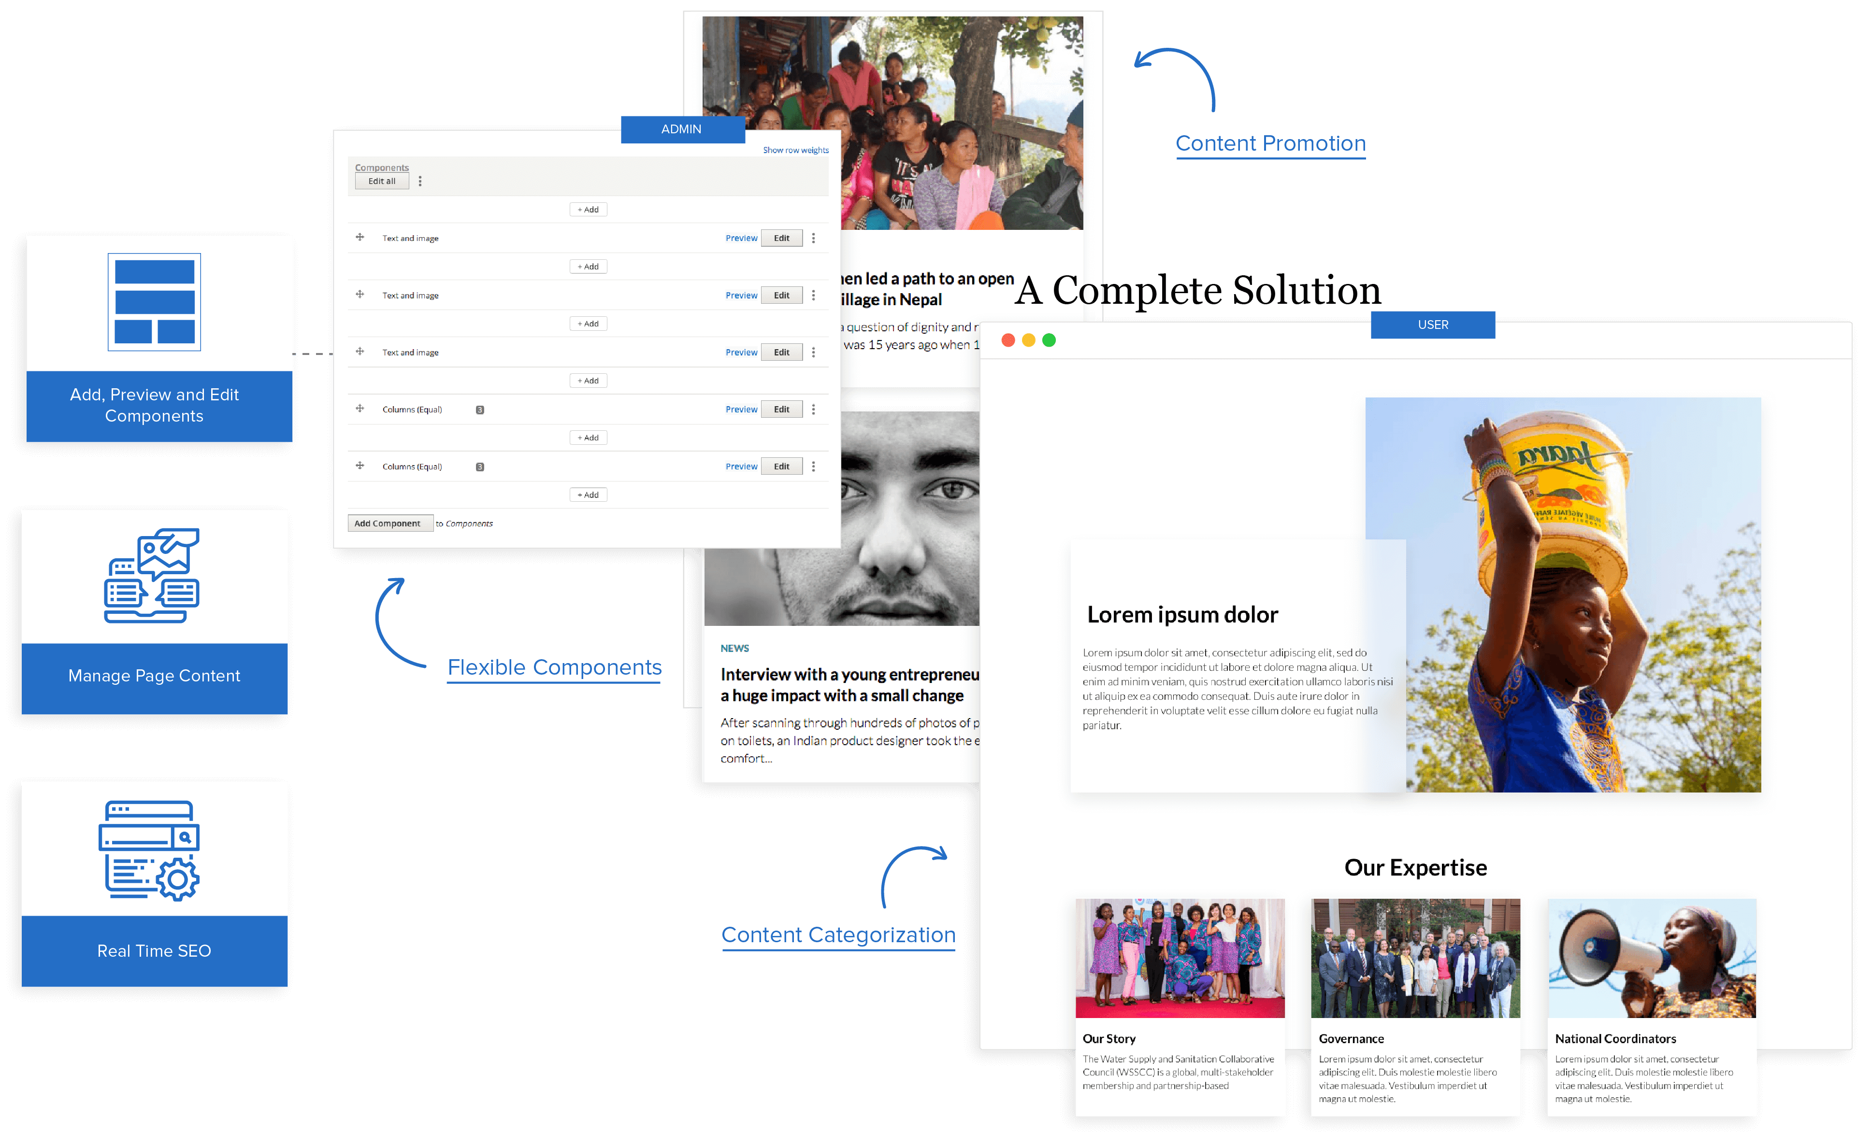This screenshot has height=1132, width=1871.
Task: Click the Show row weights link in admin panel
Action: (x=791, y=151)
